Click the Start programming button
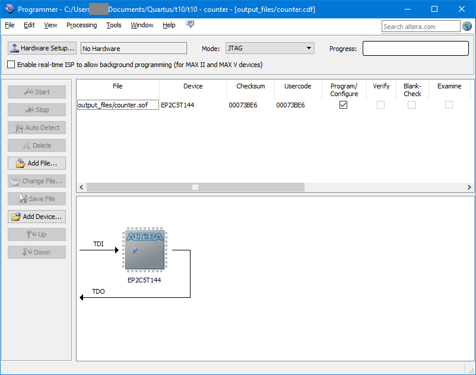476x375 pixels. (x=37, y=92)
